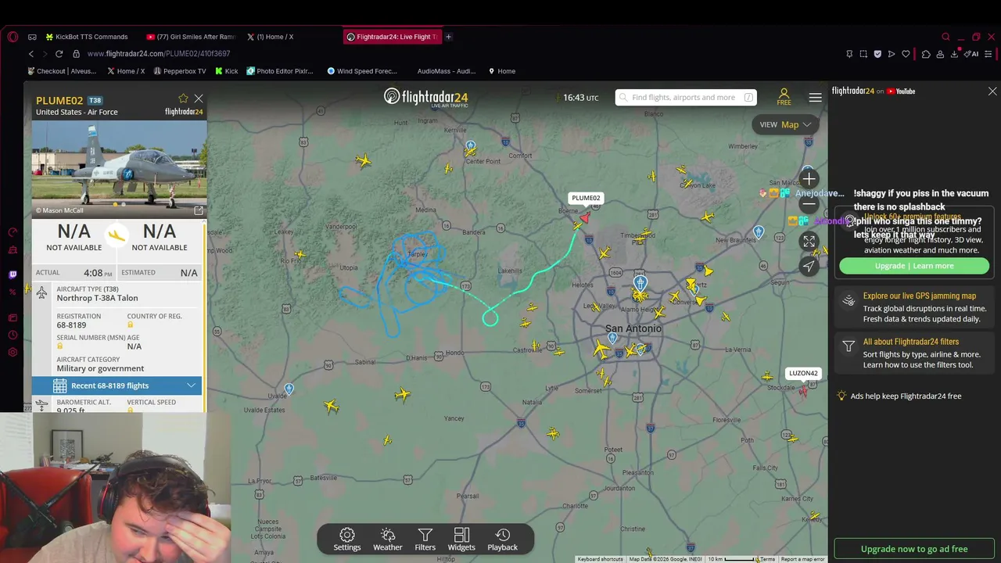
Task: Click Upgrade | Learn more button
Action: coord(914,266)
